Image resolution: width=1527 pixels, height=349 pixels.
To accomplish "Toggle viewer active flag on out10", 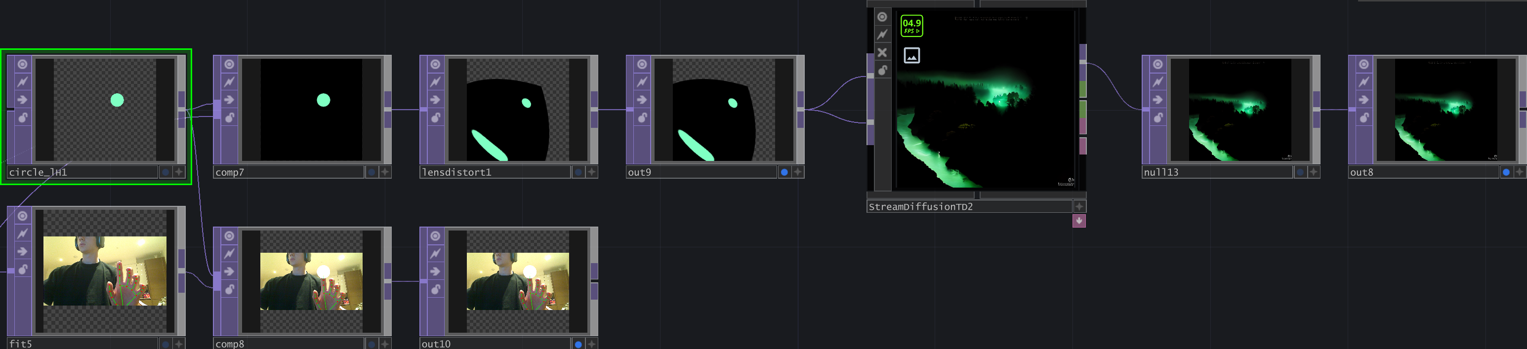I will pos(435,236).
